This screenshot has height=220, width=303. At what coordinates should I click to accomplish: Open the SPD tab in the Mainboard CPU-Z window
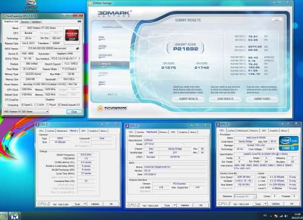tap(173, 132)
